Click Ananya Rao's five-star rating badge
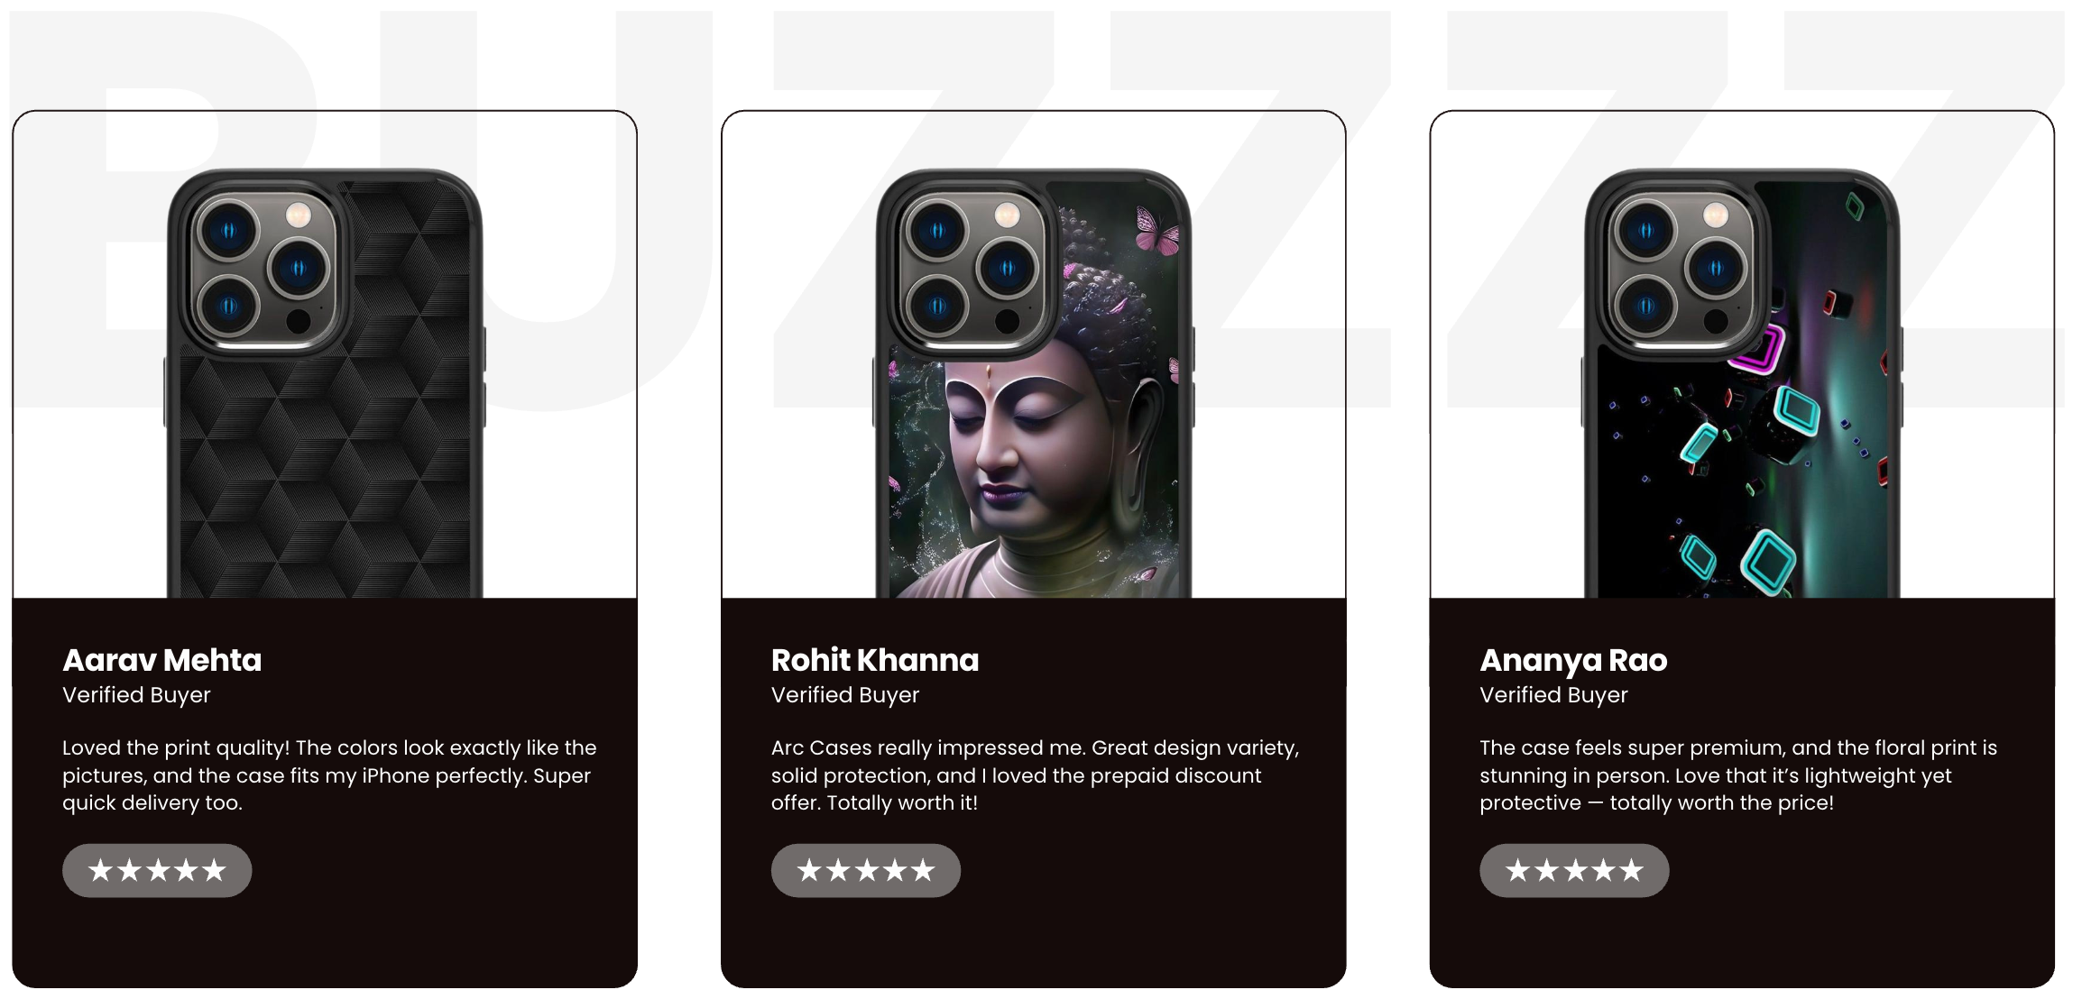The image size is (2073, 999). pos(1574,870)
